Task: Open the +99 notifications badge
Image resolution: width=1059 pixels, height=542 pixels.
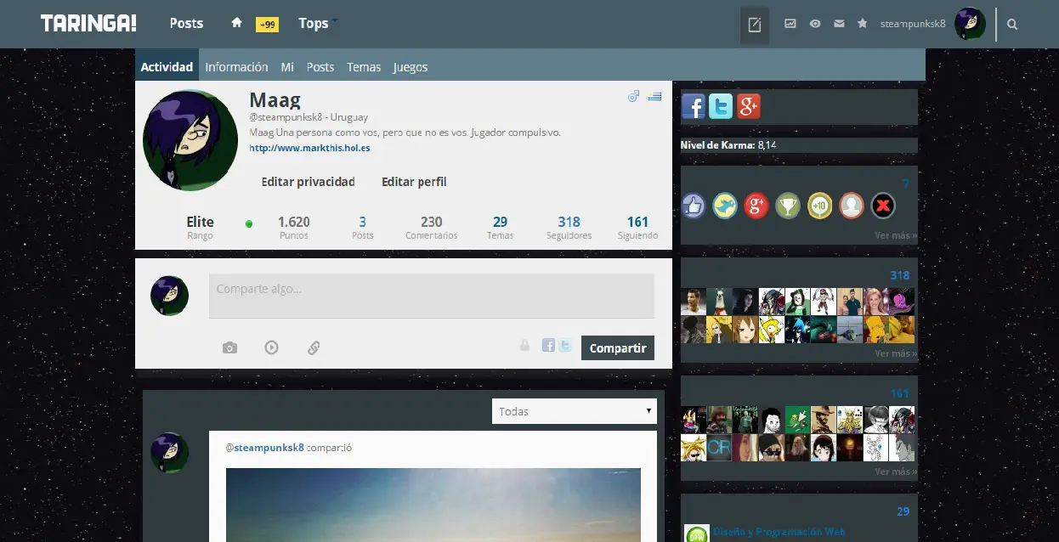Action: click(x=267, y=25)
